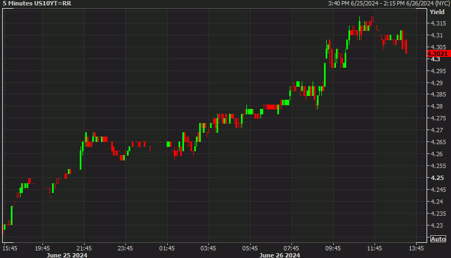
Task: Select the 4.31 yield axis value
Action: point(437,35)
